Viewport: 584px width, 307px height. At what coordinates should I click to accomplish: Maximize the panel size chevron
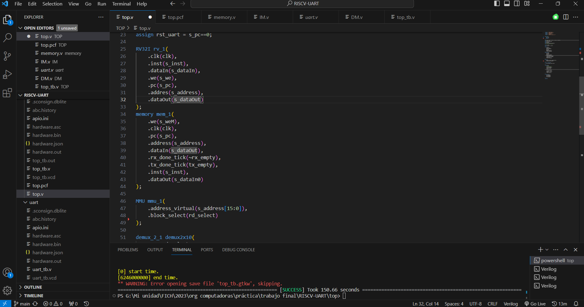566,250
